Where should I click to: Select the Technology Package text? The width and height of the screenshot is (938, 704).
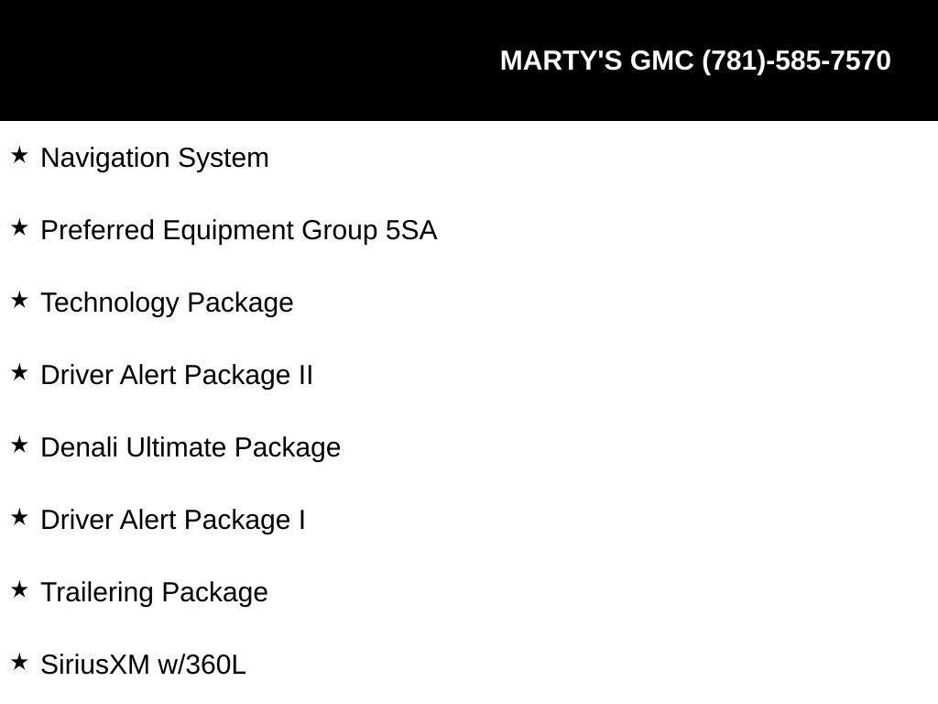167,302
